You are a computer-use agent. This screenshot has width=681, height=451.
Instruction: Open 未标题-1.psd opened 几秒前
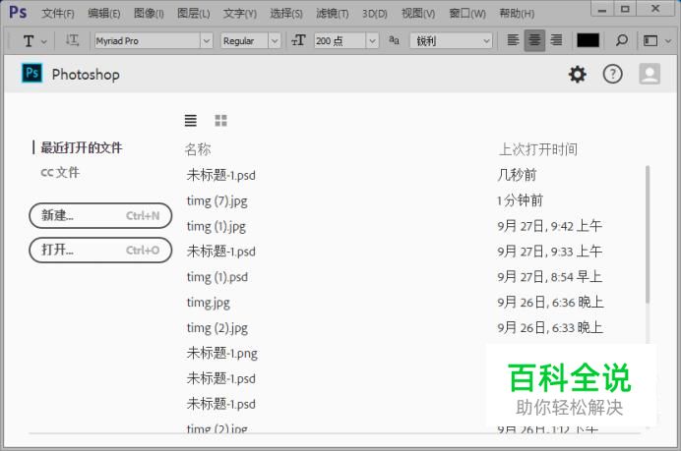point(221,175)
